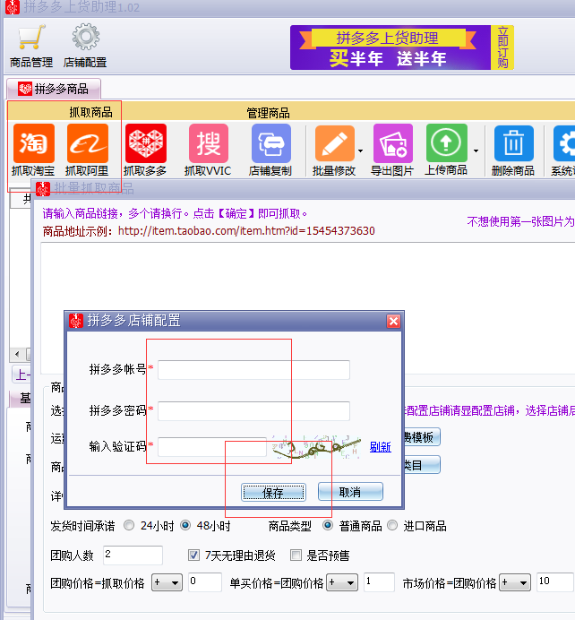Close the 拼多多店铺配置 dialog

pos(393,321)
